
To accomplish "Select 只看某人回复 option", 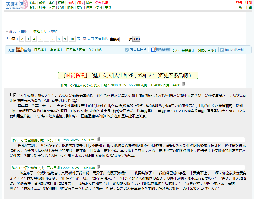I will (x=76, y=50).
